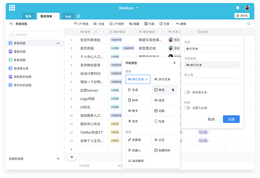Screen dimensions: 260x178
Task: Switch to the bug tab
Action: point(68,16)
